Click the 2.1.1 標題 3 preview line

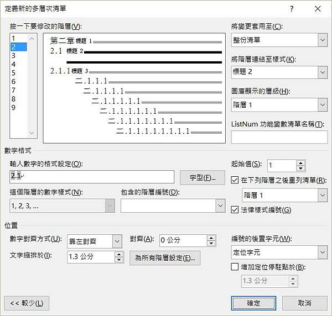[x=136, y=71]
